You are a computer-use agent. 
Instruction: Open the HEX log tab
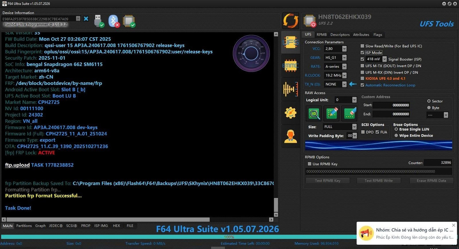116,226
